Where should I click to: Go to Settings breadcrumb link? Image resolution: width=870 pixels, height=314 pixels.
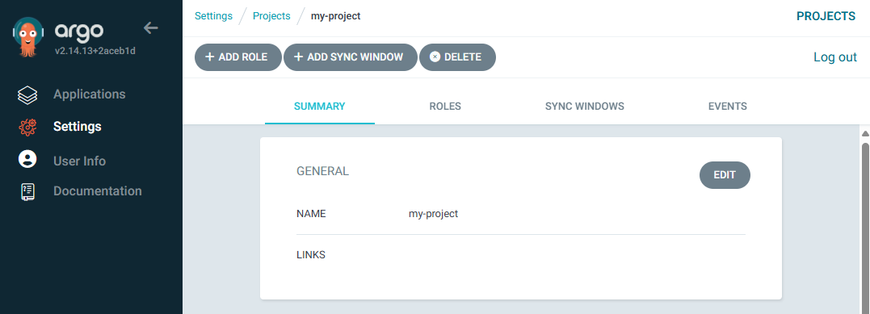(x=213, y=16)
